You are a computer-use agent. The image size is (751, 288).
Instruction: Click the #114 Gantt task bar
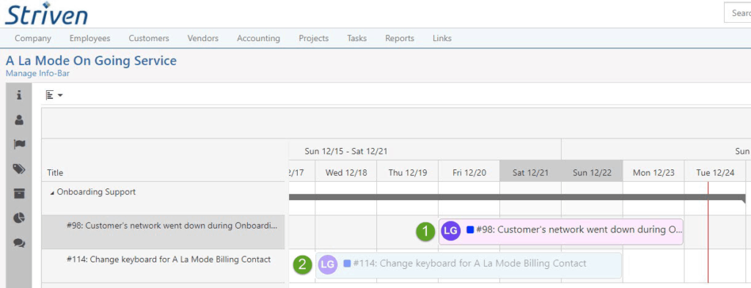tap(469, 265)
